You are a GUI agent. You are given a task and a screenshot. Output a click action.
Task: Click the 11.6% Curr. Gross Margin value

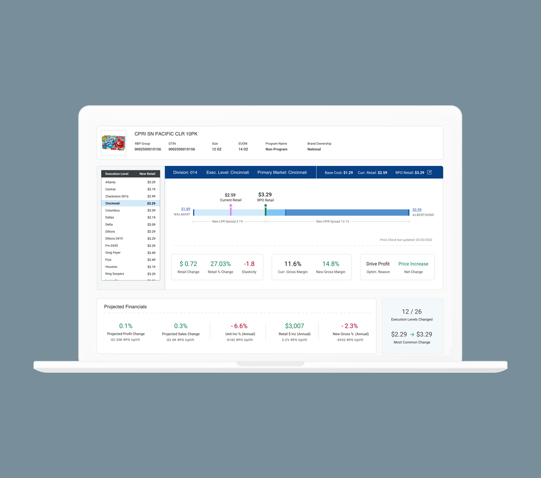pos(293,264)
